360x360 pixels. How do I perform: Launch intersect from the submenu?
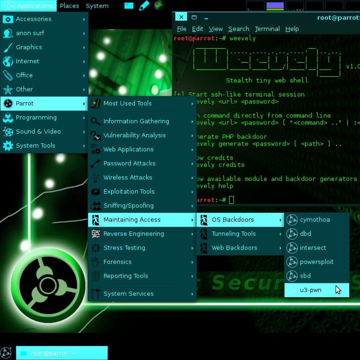pyautogui.click(x=313, y=247)
